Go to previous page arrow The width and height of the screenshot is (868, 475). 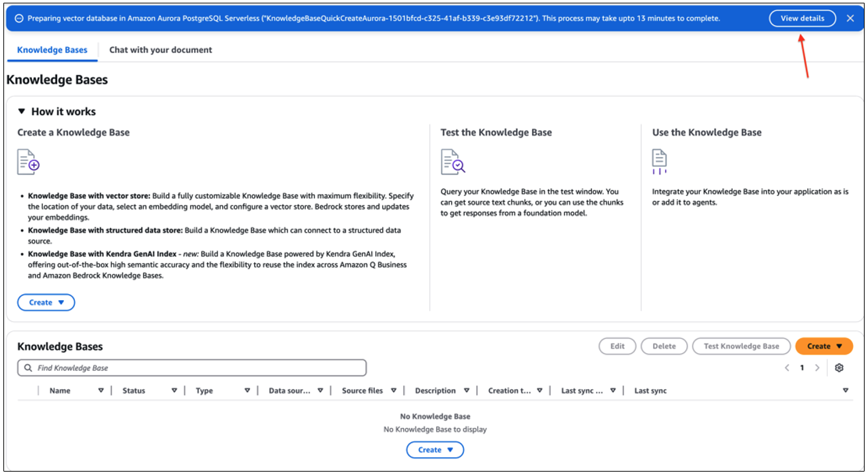[x=787, y=367]
